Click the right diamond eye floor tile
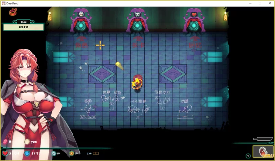Viewport: 275px width, 161px height. tap(173, 74)
